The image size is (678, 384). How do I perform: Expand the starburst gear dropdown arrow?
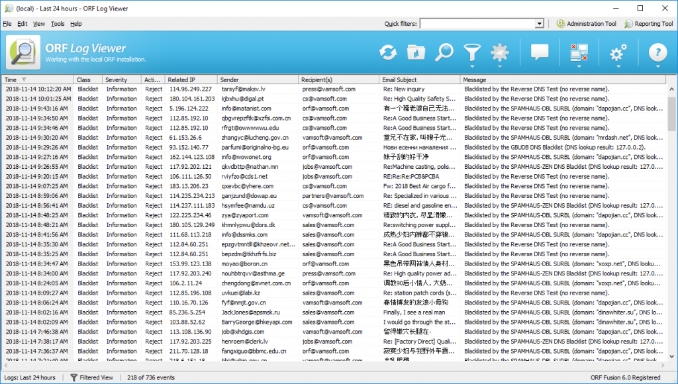[500, 67]
